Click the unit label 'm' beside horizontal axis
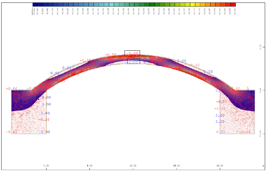Screen dimensions: 266x171 [263, 166]
